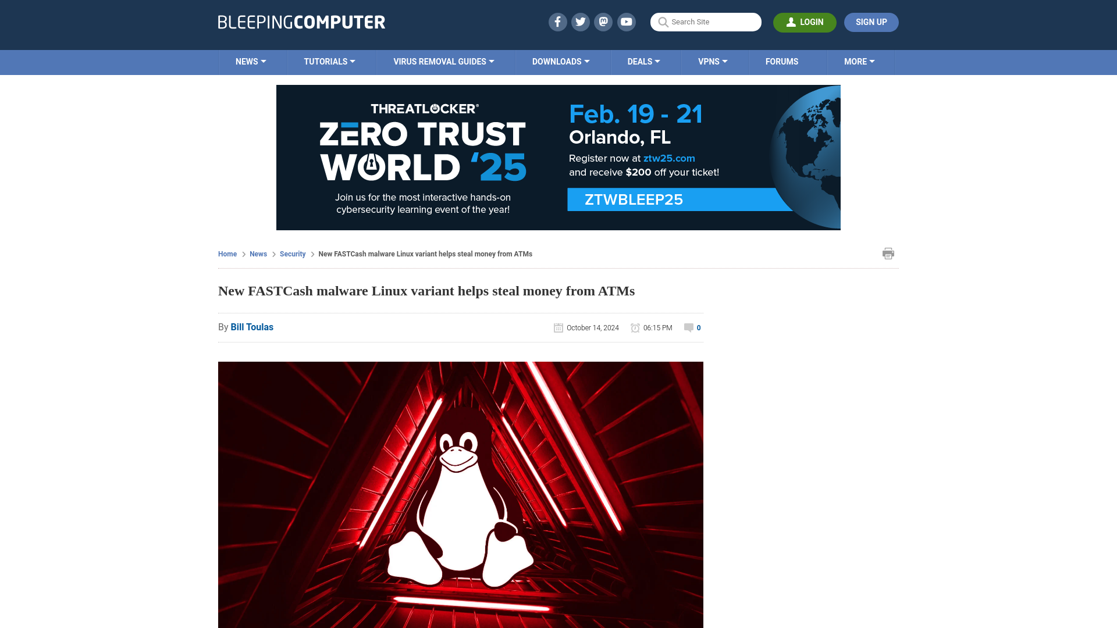Image resolution: width=1117 pixels, height=628 pixels.
Task: Click author link Bill Toulas
Action: [x=251, y=327]
